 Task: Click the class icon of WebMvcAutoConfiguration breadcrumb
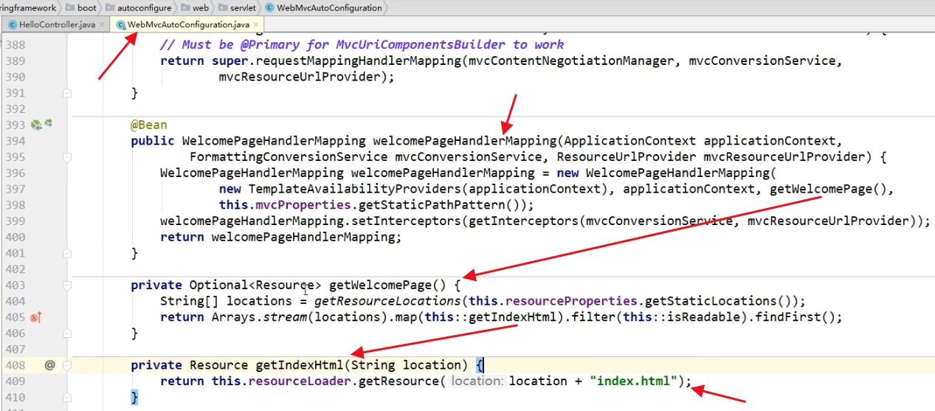pos(270,8)
